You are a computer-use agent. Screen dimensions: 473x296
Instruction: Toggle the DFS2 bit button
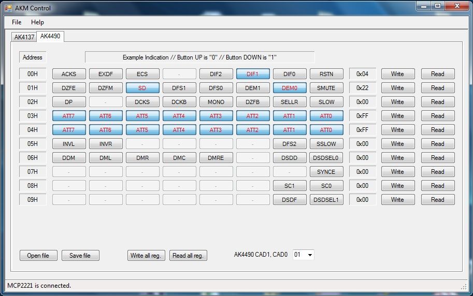point(290,144)
